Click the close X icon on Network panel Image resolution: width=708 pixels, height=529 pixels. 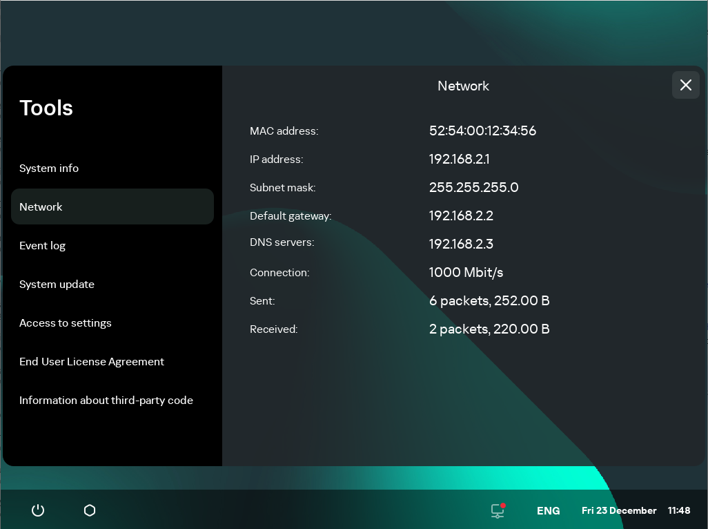[x=685, y=85]
